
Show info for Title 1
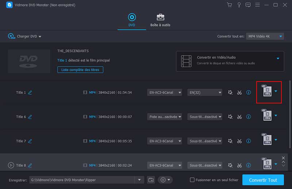[249, 92]
